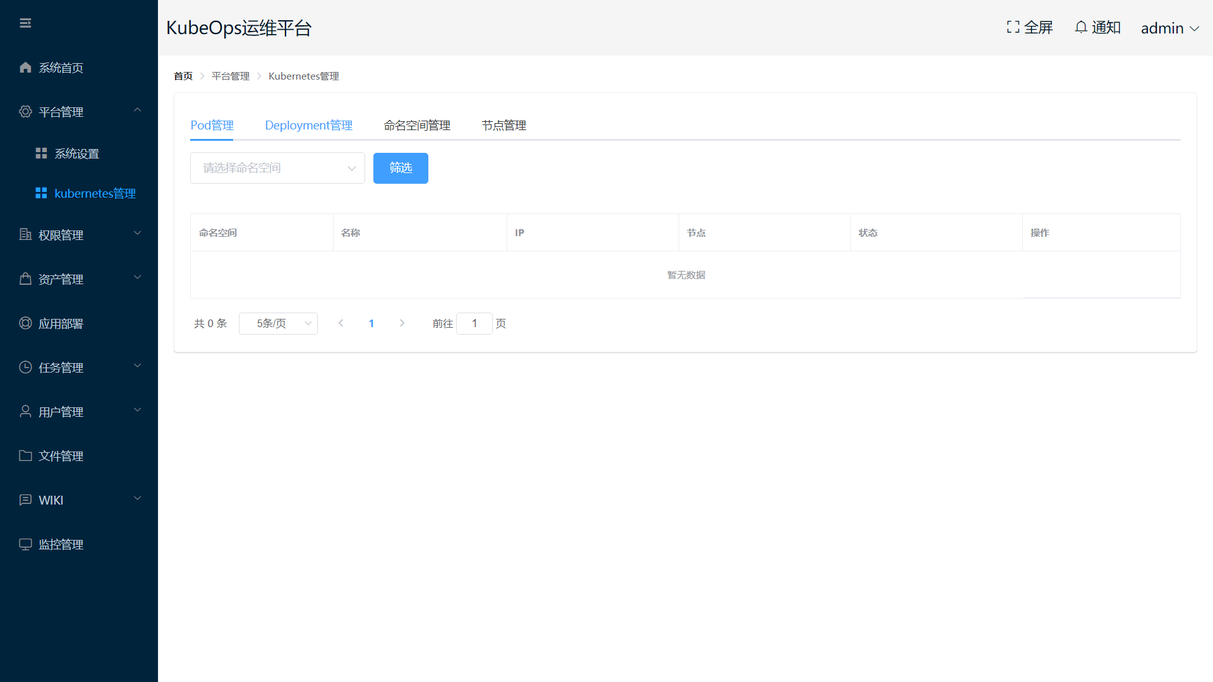Open the 请选择命名空间 dropdown
This screenshot has height=682, width=1213.
[x=277, y=168]
